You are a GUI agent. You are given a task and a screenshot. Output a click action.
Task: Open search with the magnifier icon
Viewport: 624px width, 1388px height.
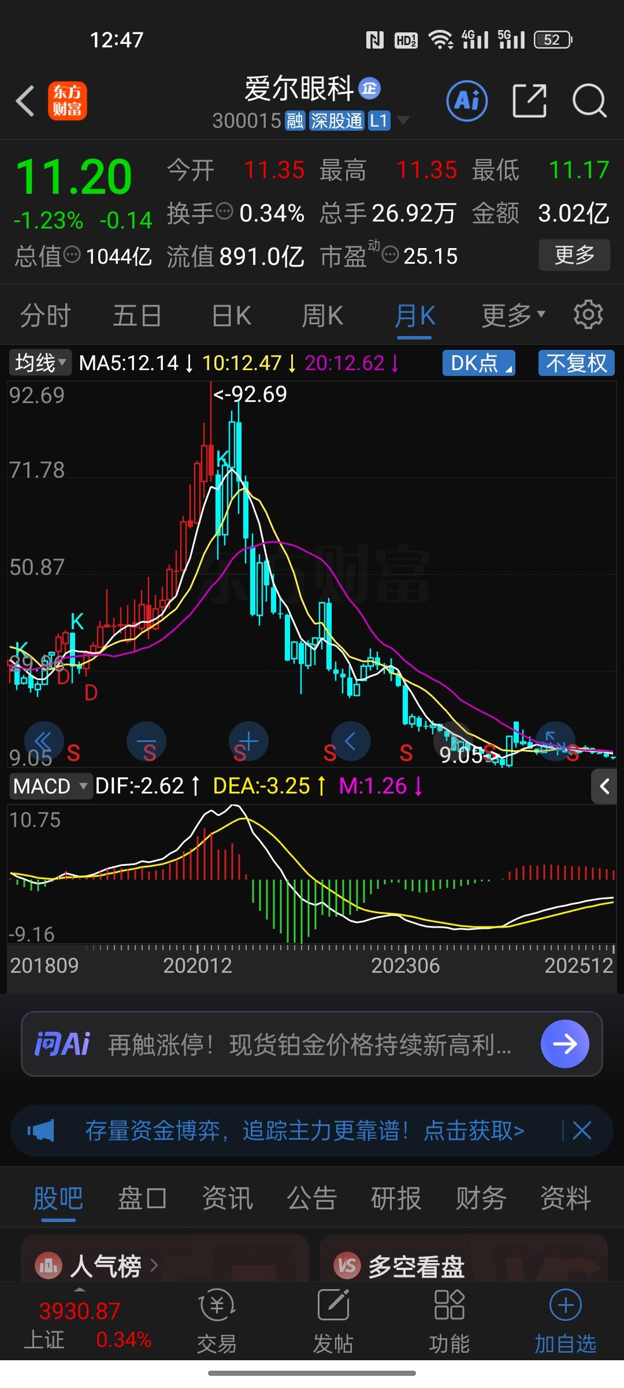[x=589, y=101]
